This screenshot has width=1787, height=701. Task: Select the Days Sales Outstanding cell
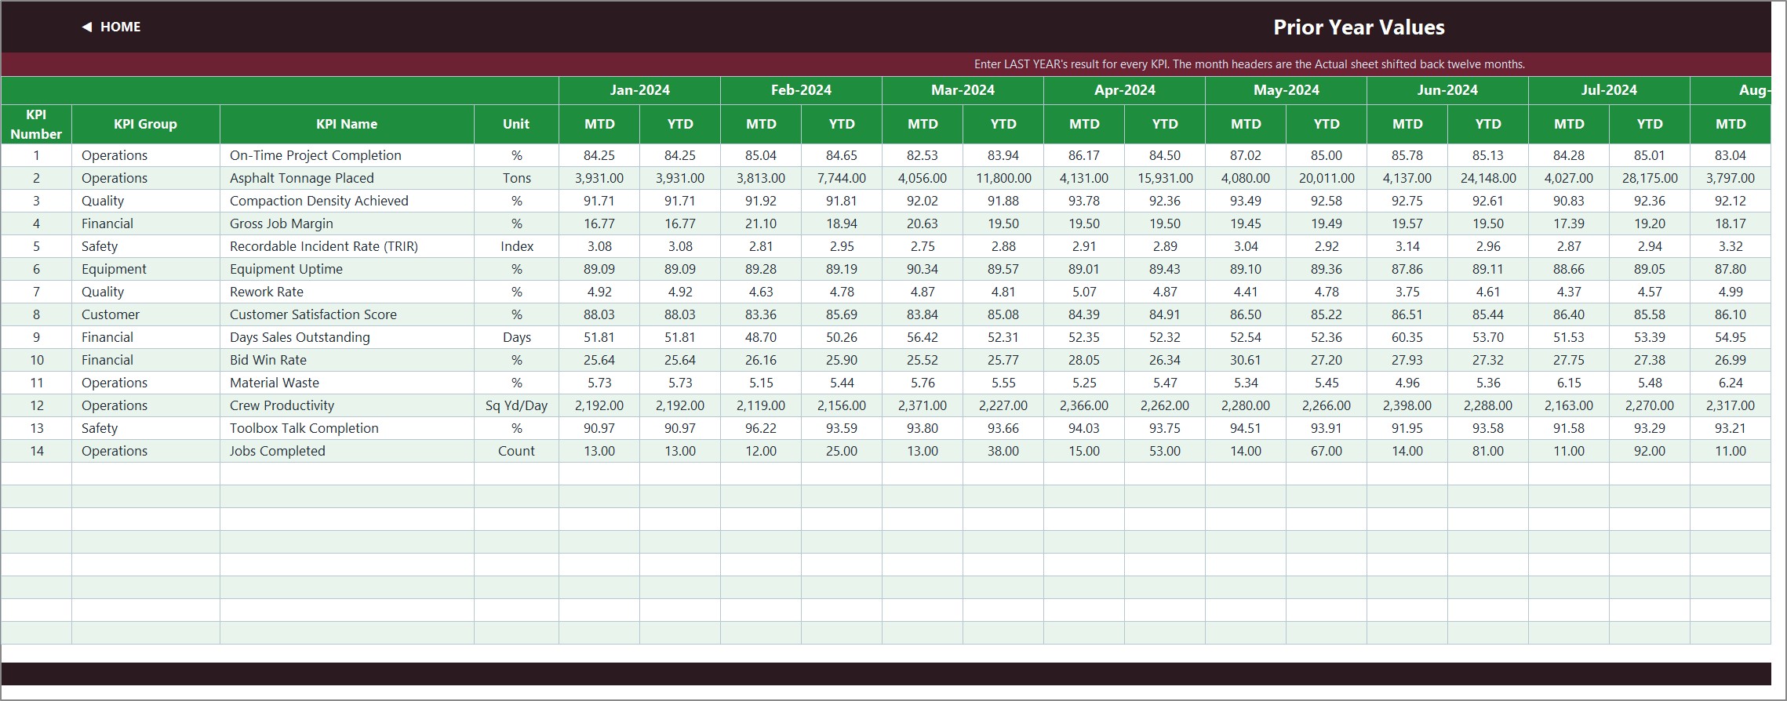347,337
